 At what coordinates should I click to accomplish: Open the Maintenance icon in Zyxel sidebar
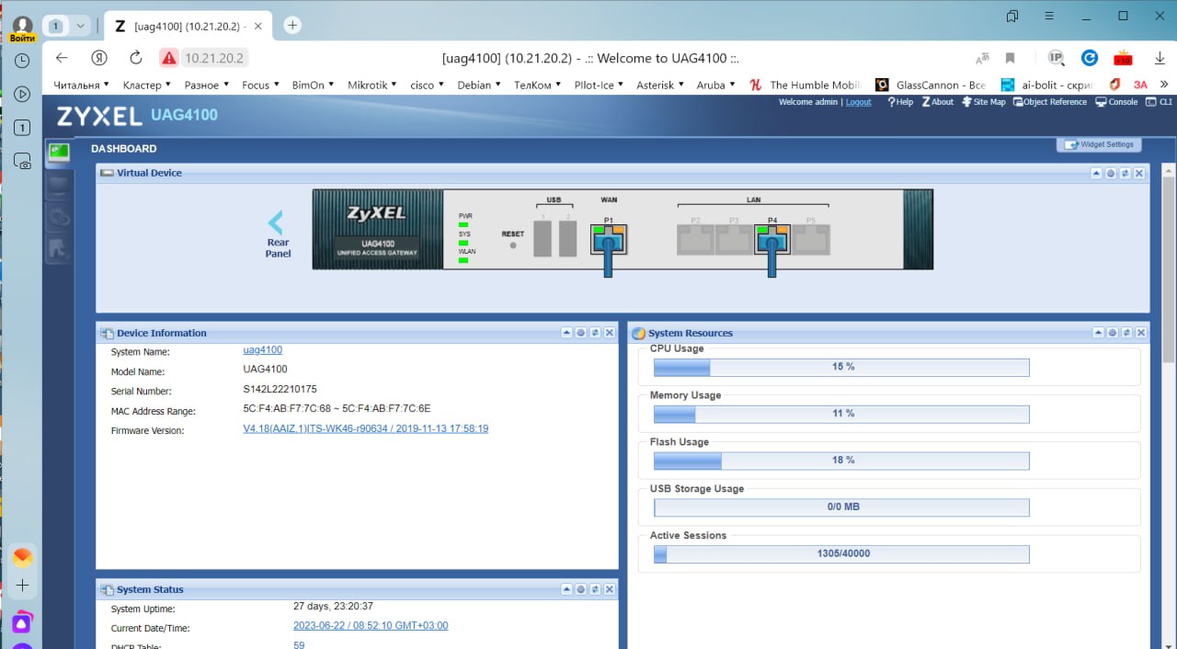click(x=59, y=248)
